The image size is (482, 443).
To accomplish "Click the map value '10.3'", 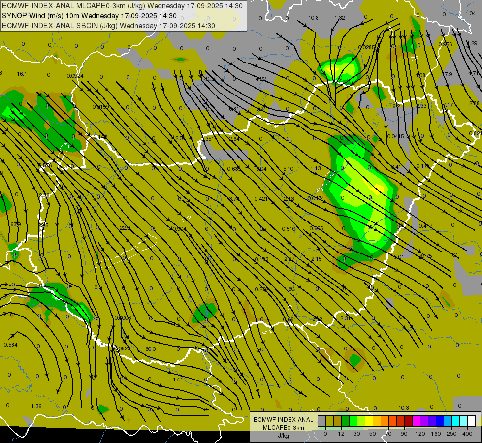I will coord(404,408).
